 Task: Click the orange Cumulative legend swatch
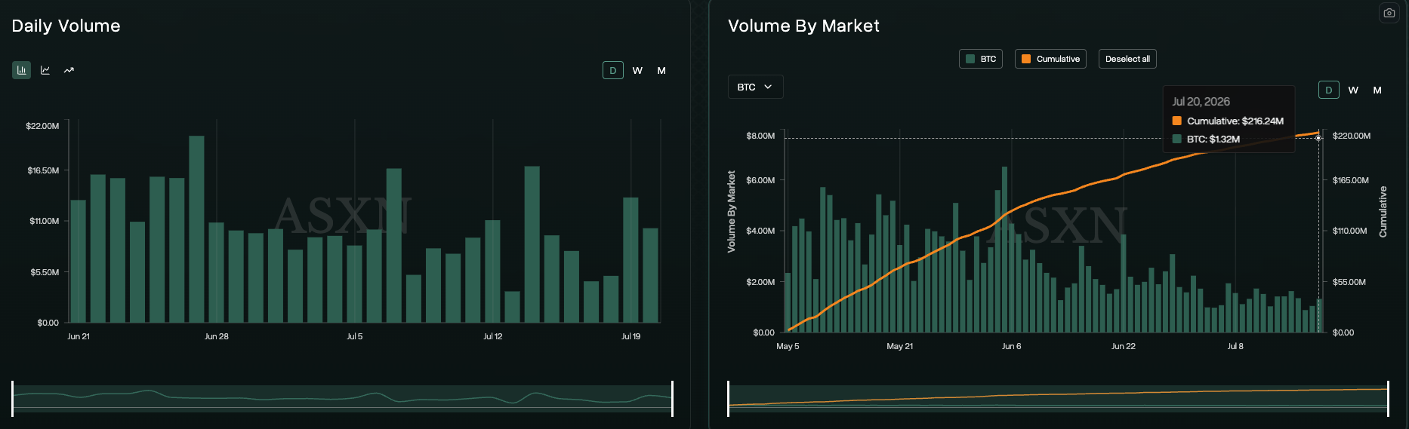1026,59
